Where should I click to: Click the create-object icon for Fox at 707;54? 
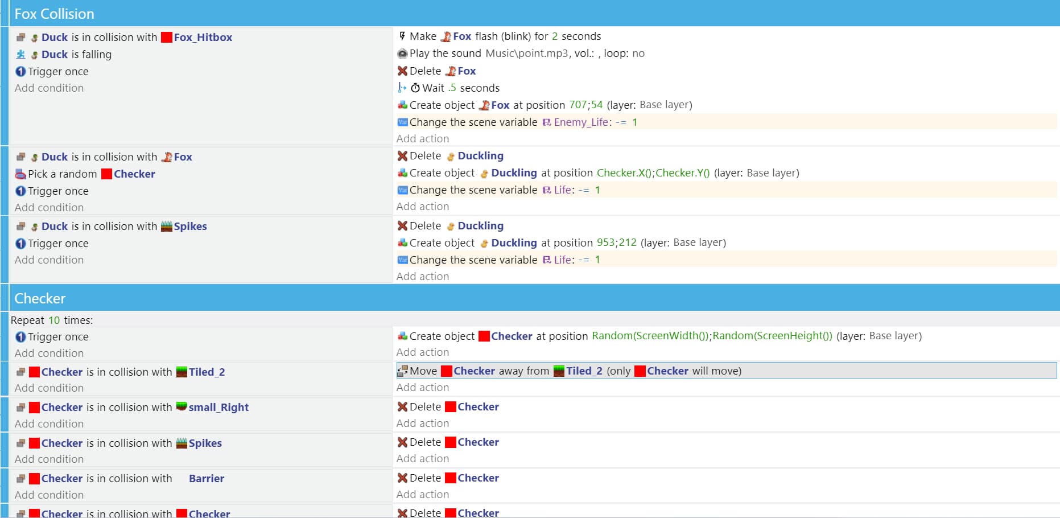click(x=402, y=105)
